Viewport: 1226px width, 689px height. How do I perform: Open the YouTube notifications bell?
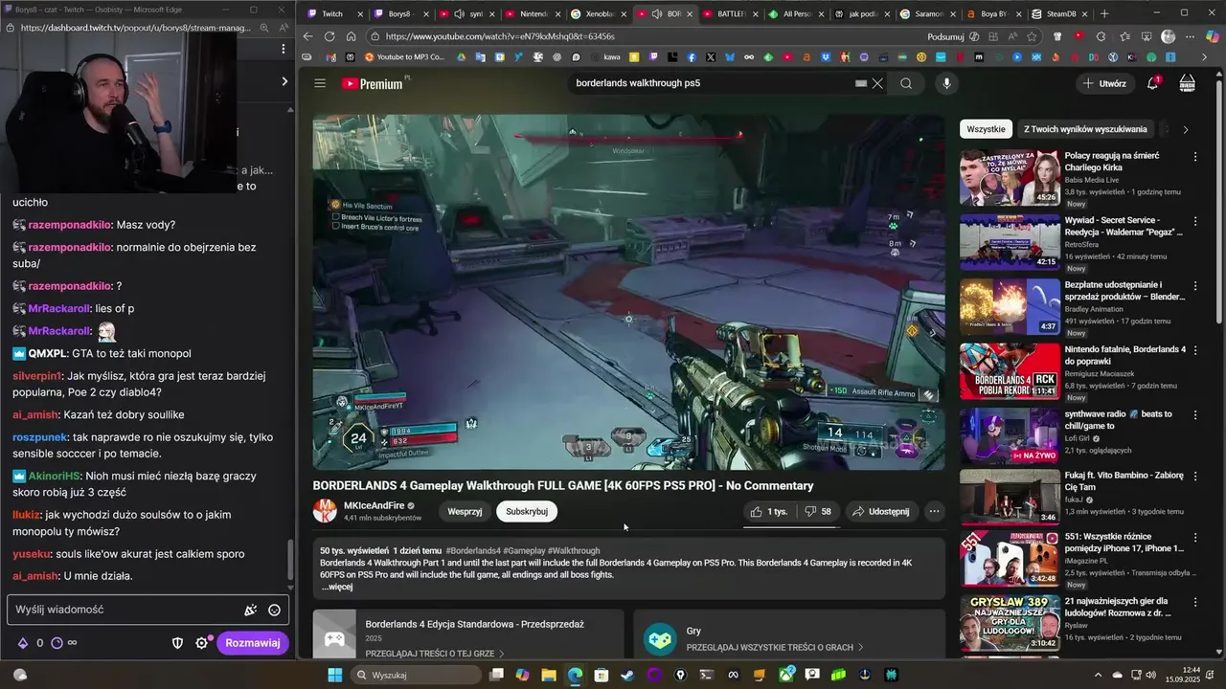click(x=1153, y=83)
